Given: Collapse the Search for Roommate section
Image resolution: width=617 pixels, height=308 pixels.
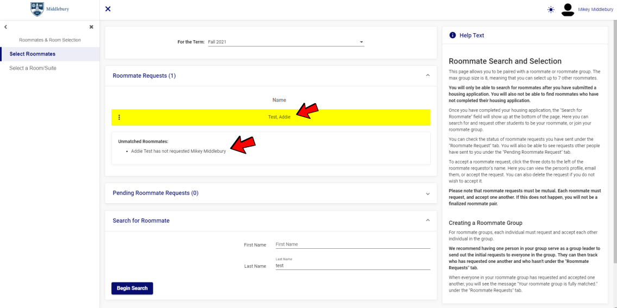Looking at the screenshot, I should tap(427, 221).
